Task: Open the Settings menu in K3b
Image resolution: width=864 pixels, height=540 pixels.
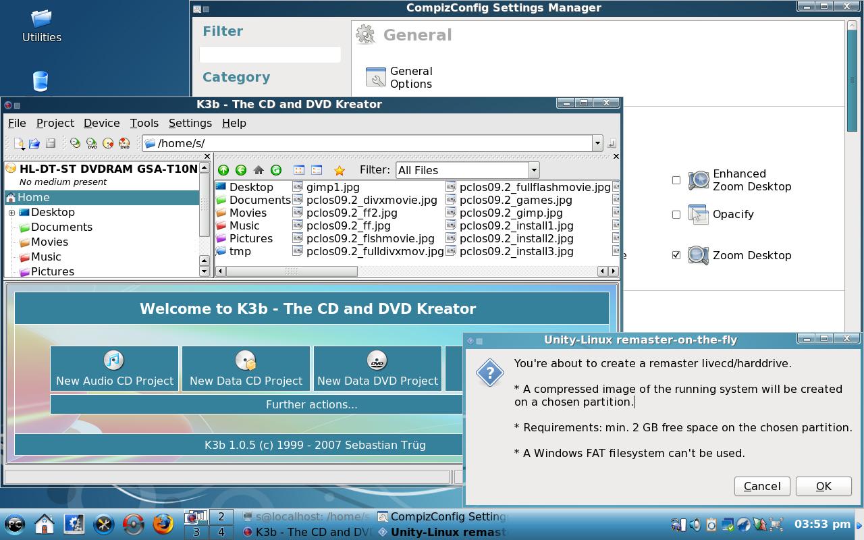Action: pos(190,123)
